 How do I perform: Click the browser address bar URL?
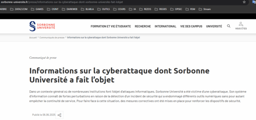62,2
